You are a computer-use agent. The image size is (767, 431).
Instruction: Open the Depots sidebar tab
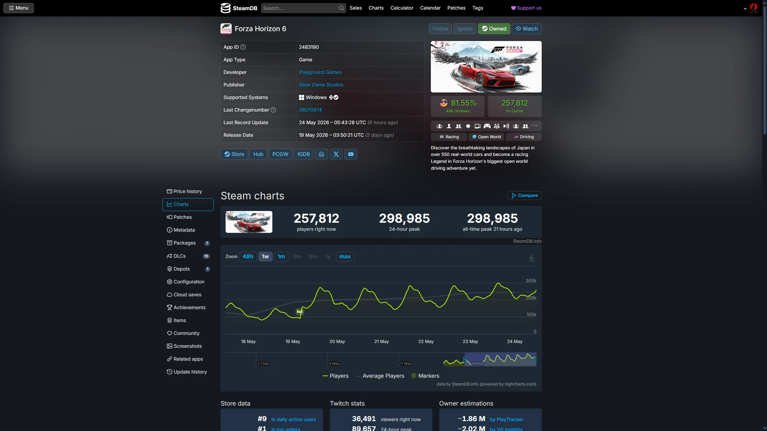[x=188, y=269]
